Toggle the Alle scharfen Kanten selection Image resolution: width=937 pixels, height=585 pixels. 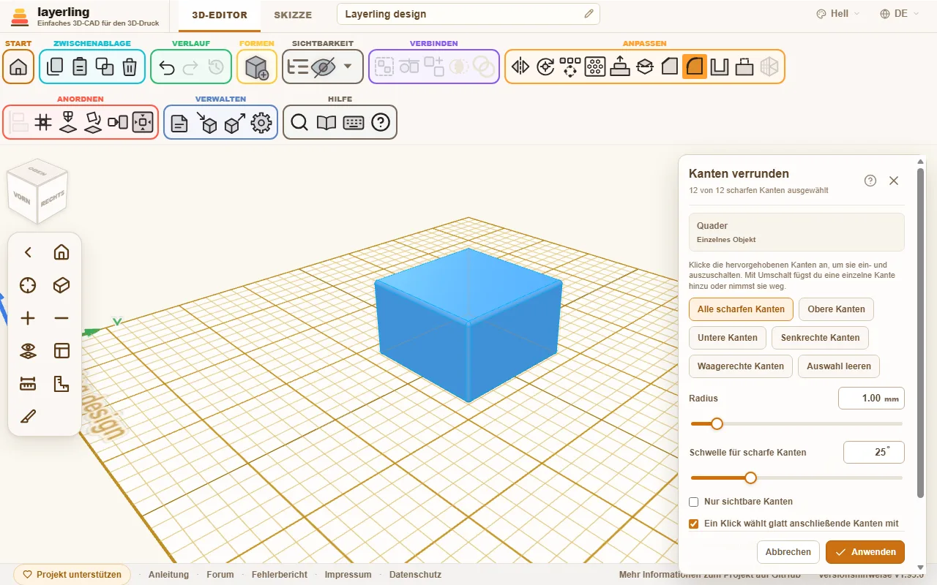741,309
